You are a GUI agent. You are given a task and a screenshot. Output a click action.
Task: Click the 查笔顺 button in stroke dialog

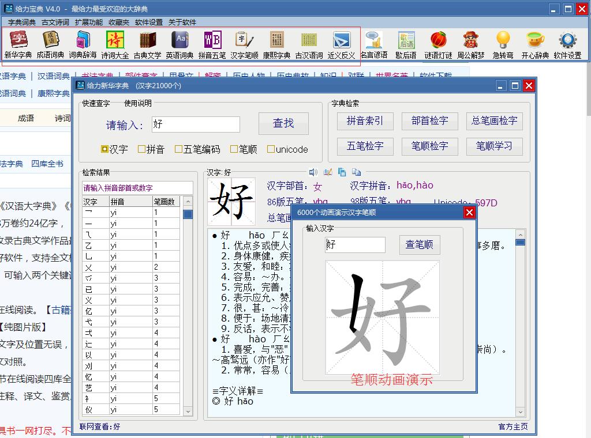pyautogui.click(x=420, y=244)
